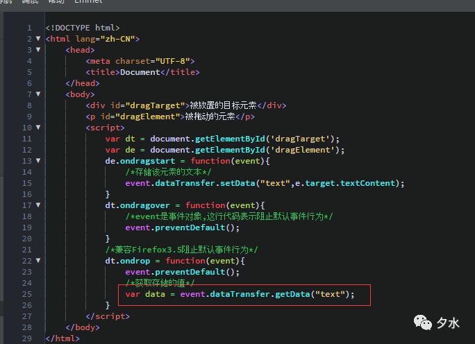The width and height of the screenshot is (475, 344).
Task: Click the text 被拖动的元素 inside the p tag
Action: 210,117
